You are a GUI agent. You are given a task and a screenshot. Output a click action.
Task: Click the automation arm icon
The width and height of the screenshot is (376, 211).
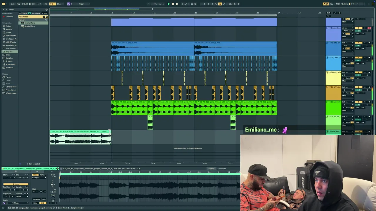pos(185,4)
